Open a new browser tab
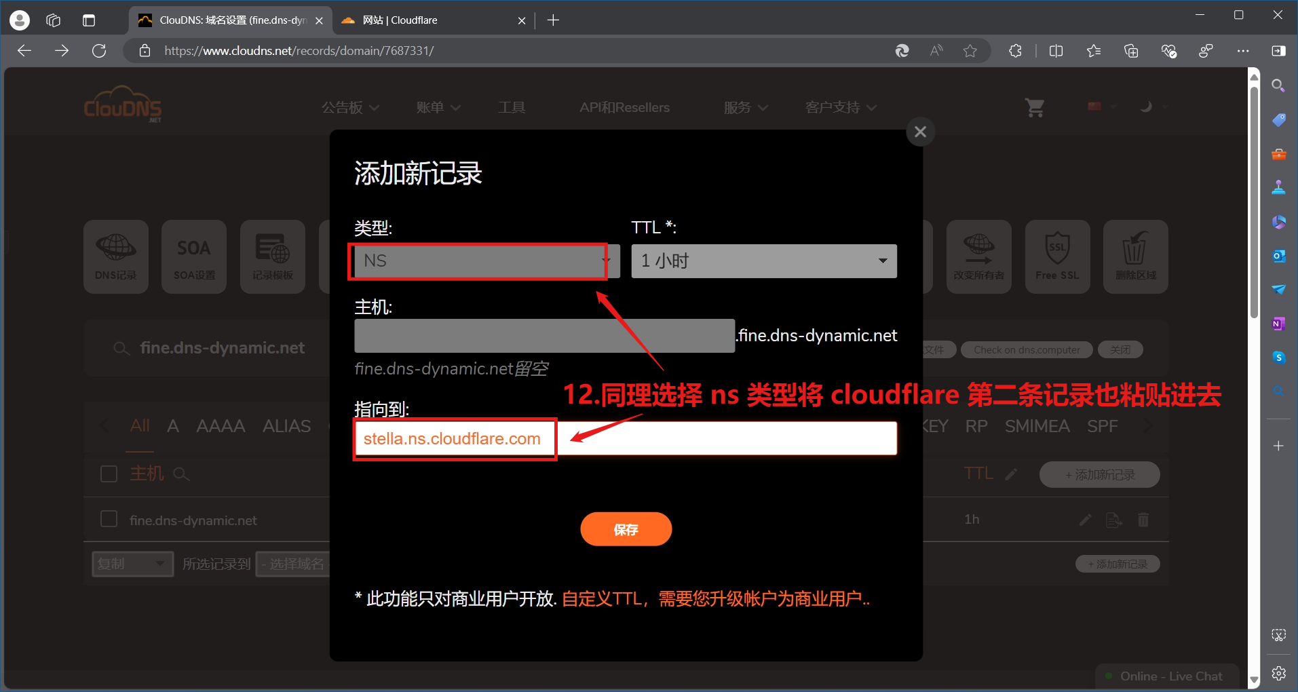 coord(553,20)
